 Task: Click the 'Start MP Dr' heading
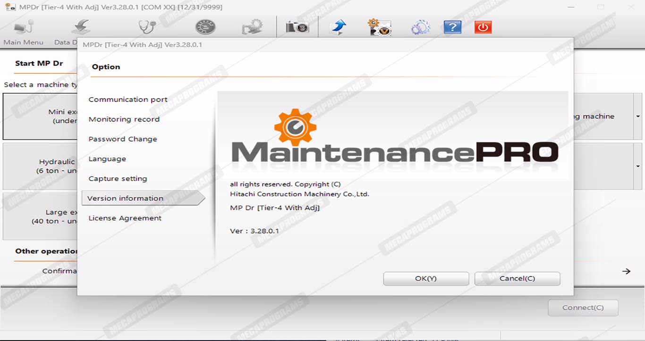click(x=39, y=63)
